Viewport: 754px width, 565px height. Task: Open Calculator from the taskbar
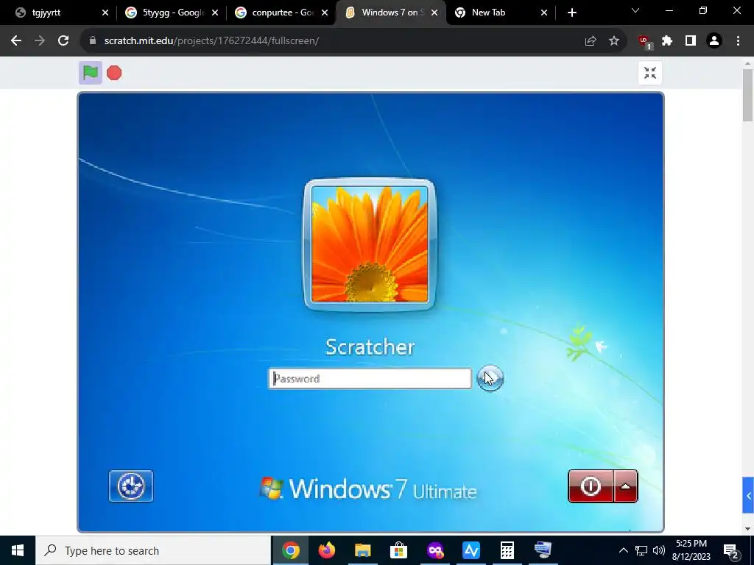pyautogui.click(x=507, y=550)
